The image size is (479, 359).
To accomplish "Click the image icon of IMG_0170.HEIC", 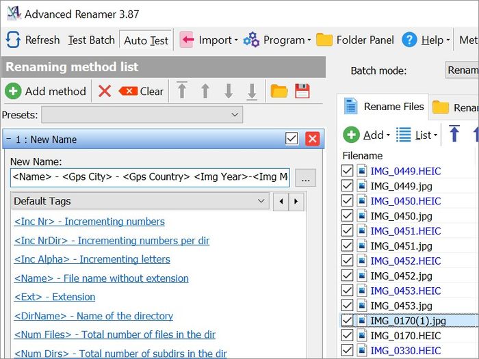I will coord(362,335).
